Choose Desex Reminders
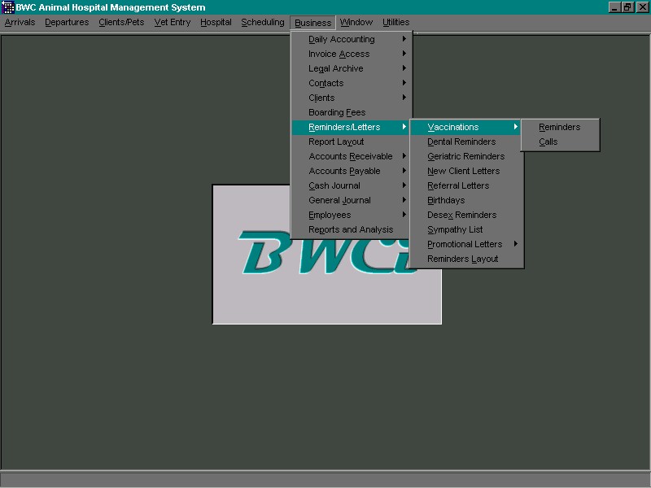Viewport: 651px width, 488px height. pyautogui.click(x=466, y=215)
